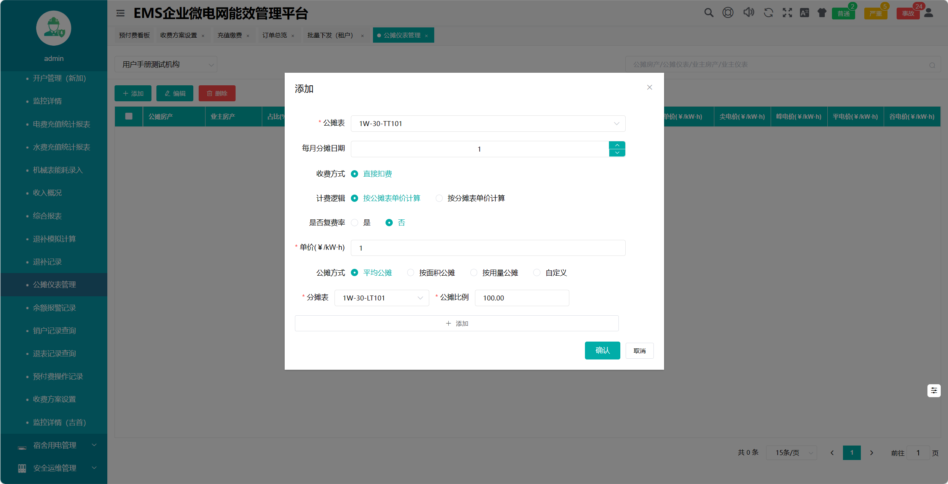Screen dimensions: 948x484
Task: Click the sound speaker icon in header
Action: click(748, 13)
